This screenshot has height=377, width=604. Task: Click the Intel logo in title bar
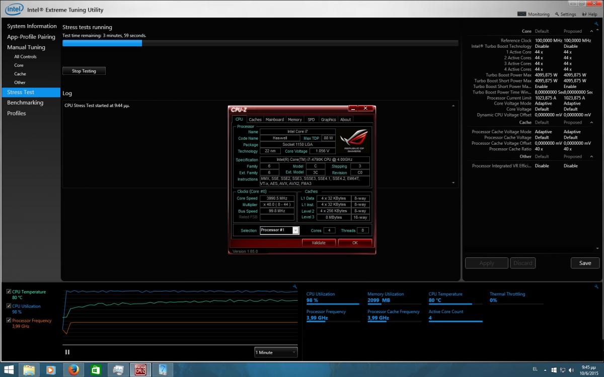14,9
